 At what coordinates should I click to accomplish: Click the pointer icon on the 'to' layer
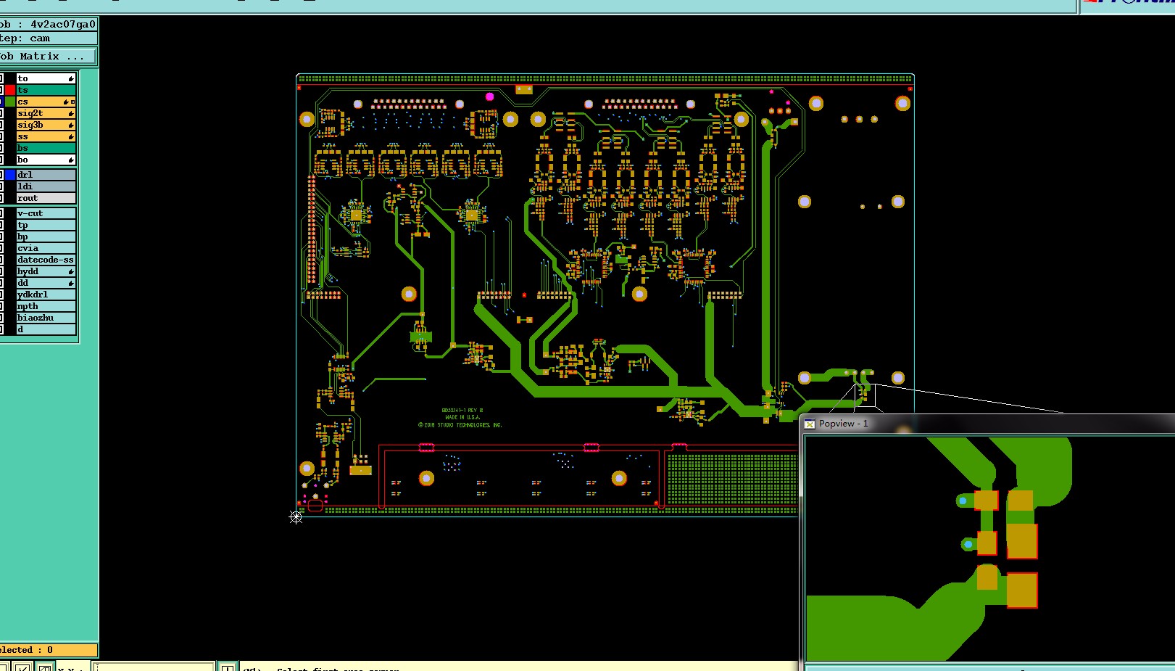tap(71, 78)
